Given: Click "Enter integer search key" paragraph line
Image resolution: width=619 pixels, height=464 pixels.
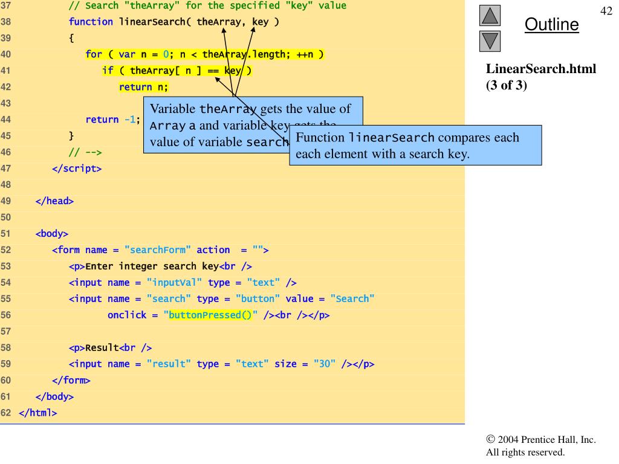Looking at the screenshot, I should pyautogui.click(x=160, y=266).
